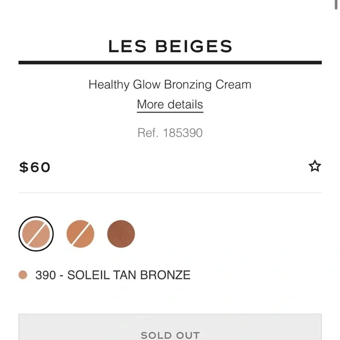Click the word BRONZE in shade name

(x=165, y=275)
